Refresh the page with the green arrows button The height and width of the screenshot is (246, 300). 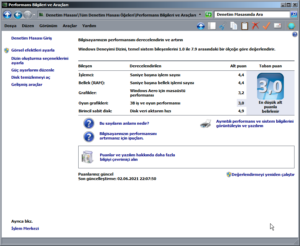pyautogui.click(x=208, y=14)
